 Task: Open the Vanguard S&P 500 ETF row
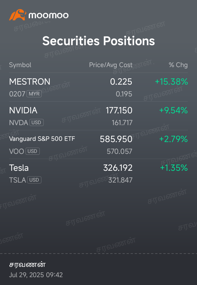pyautogui.click(x=98, y=144)
